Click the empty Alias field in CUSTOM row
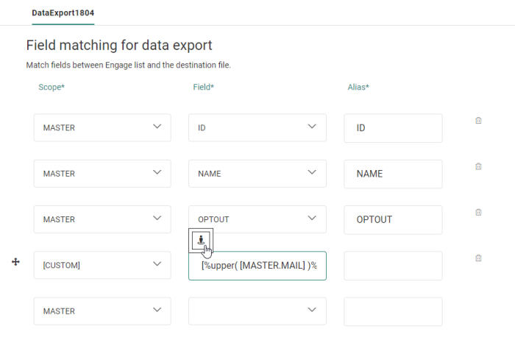This screenshot has width=515, height=343. [392, 266]
